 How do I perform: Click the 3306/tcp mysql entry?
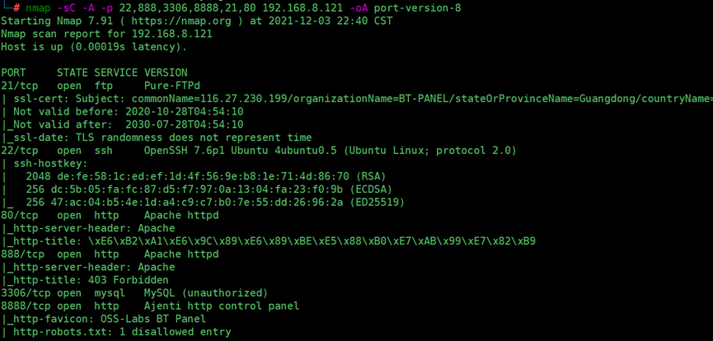click(134, 292)
